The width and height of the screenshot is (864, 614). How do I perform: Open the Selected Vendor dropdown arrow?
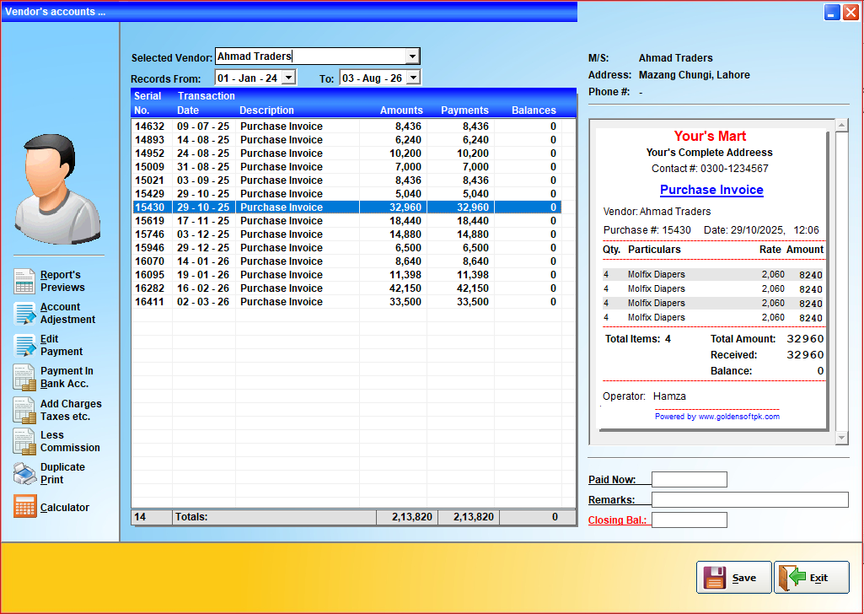tap(412, 57)
